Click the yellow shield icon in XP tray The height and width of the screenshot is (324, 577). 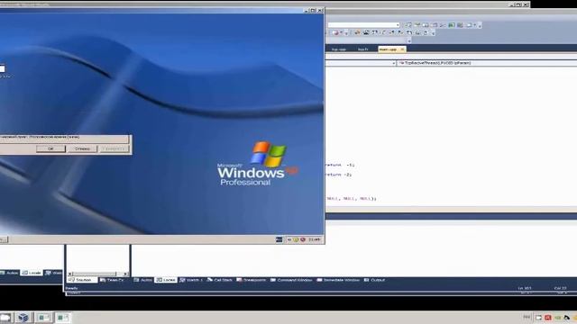click(296, 239)
